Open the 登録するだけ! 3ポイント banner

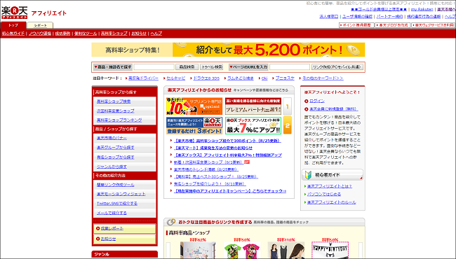(194, 125)
